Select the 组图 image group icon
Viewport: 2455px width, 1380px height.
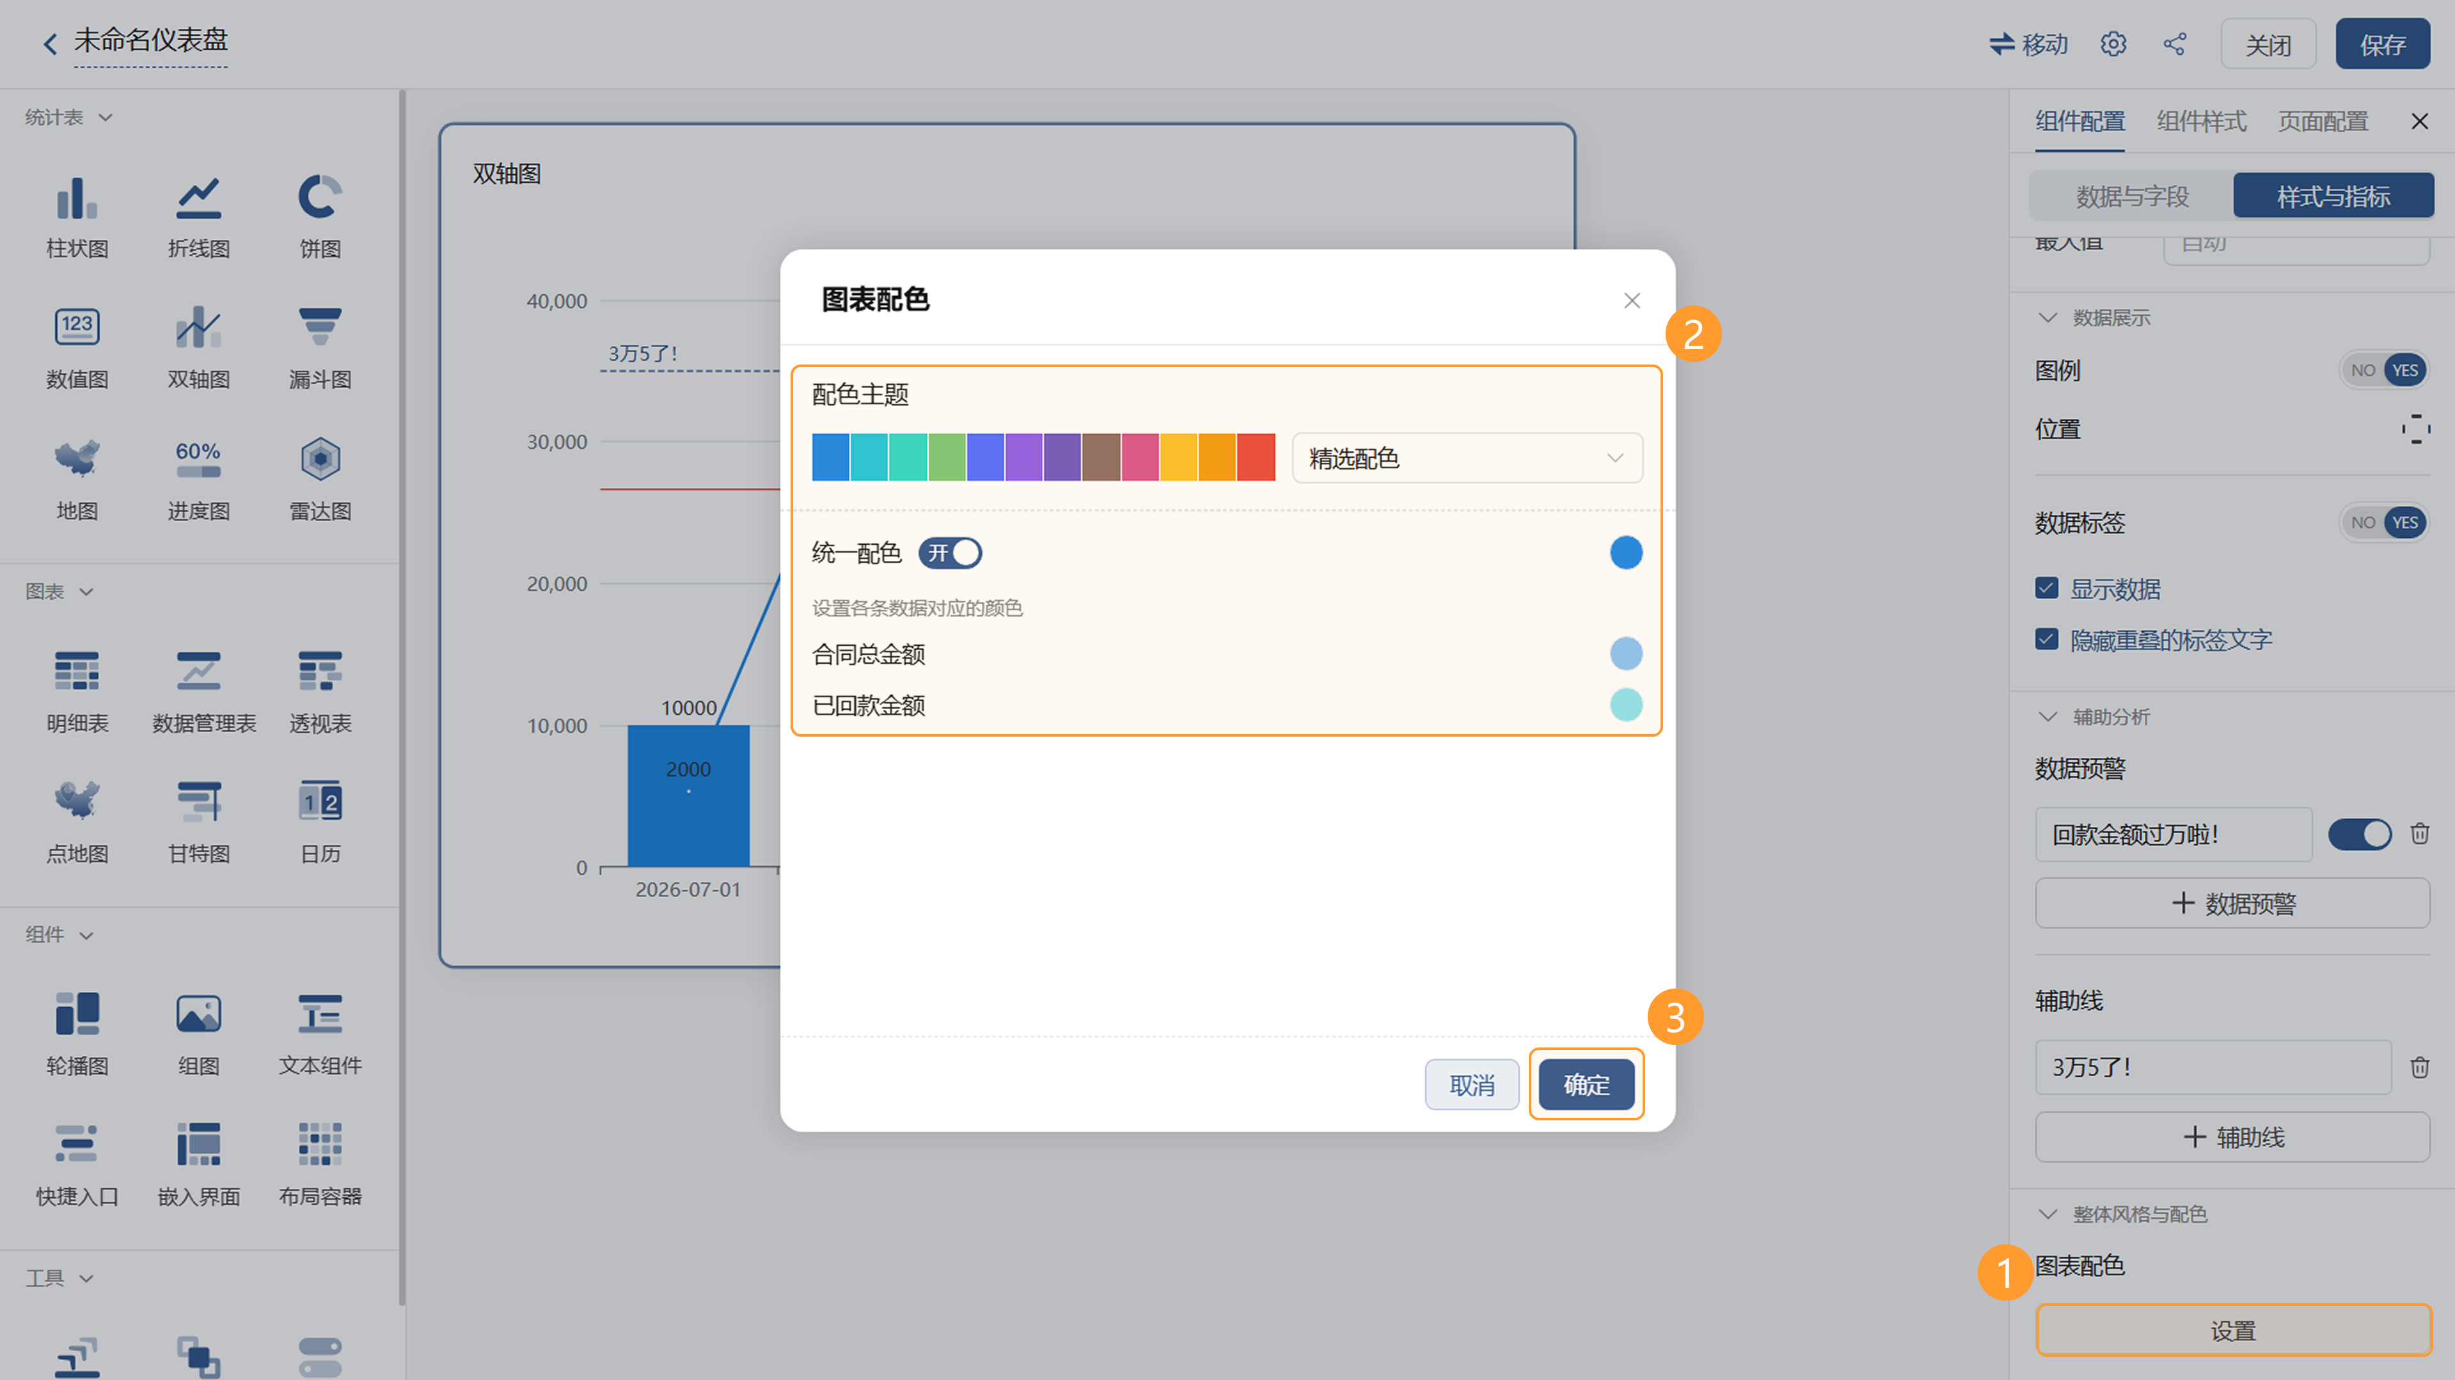[198, 1014]
